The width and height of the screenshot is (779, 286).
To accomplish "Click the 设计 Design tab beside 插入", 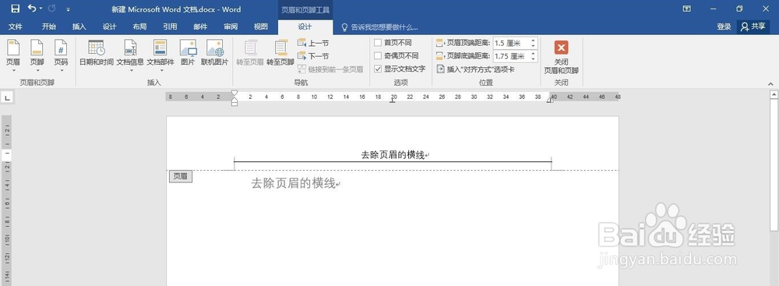I will click(109, 26).
